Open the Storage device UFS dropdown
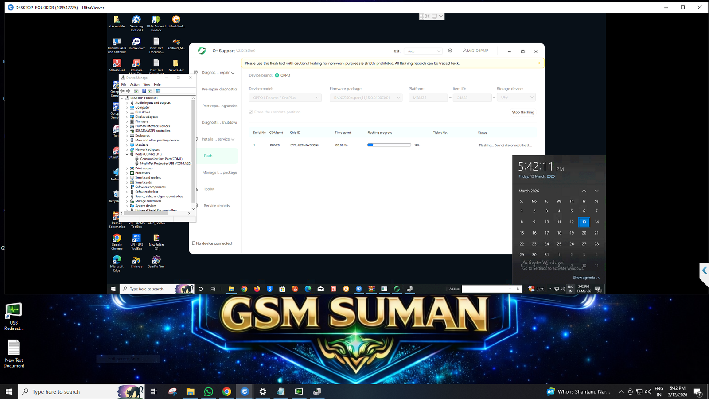 [x=517, y=97]
